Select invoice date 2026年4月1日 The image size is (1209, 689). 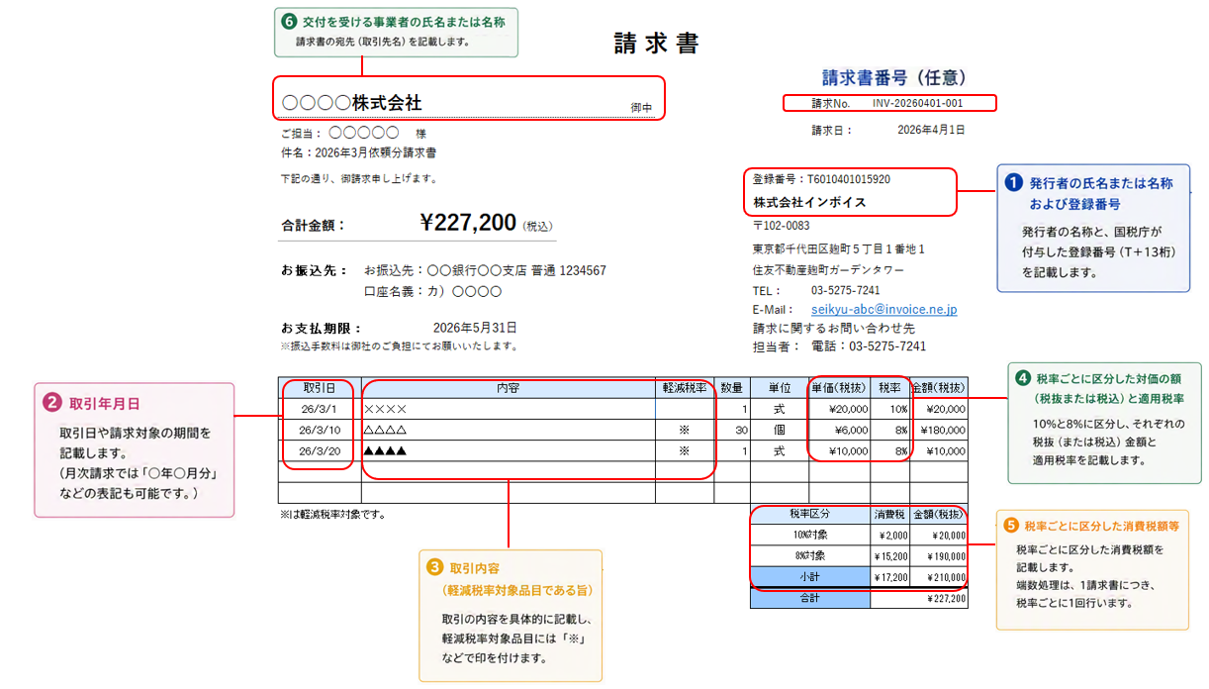(x=931, y=130)
